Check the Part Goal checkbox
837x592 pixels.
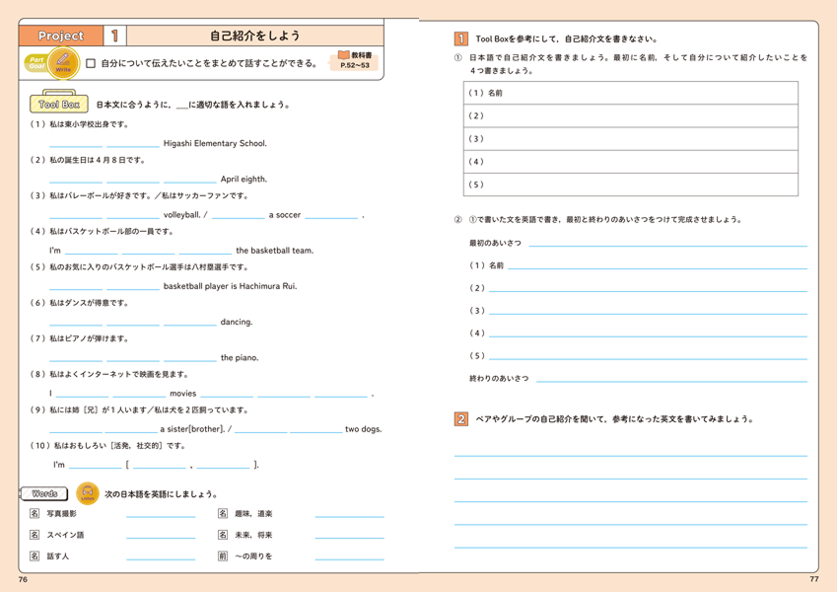point(91,64)
